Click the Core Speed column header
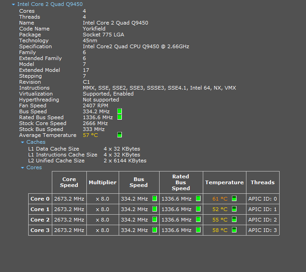Viewport: 306px width, 272px height. [x=69, y=182]
